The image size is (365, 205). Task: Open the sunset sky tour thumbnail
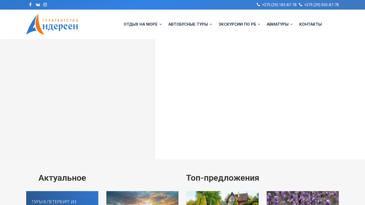tap(142, 198)
